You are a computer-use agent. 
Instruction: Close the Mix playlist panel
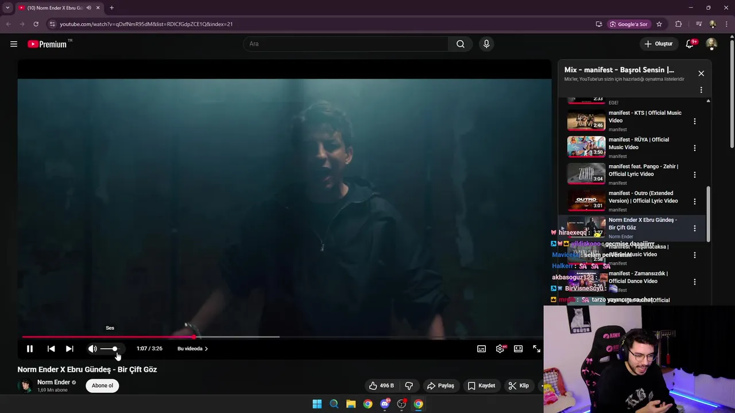[701, 73]
